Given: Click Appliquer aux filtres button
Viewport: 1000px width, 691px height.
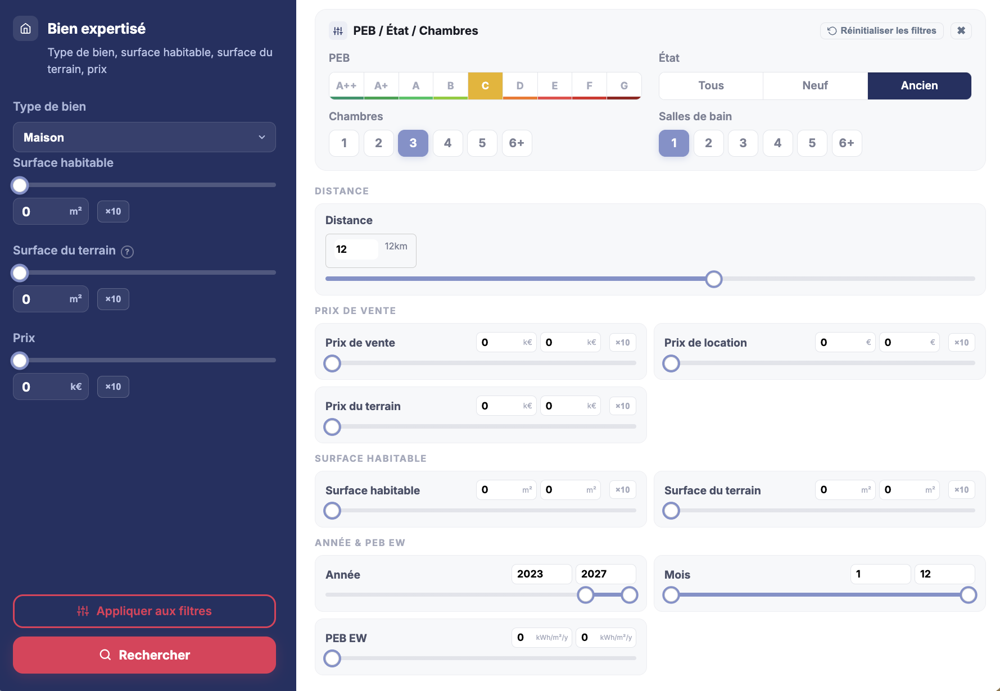Looking at the screenshot, I should (x=144, y=611).
